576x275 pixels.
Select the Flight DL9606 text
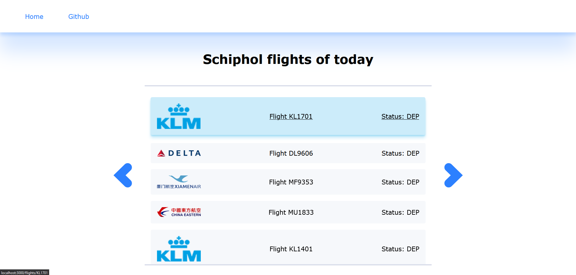point(291,153)
